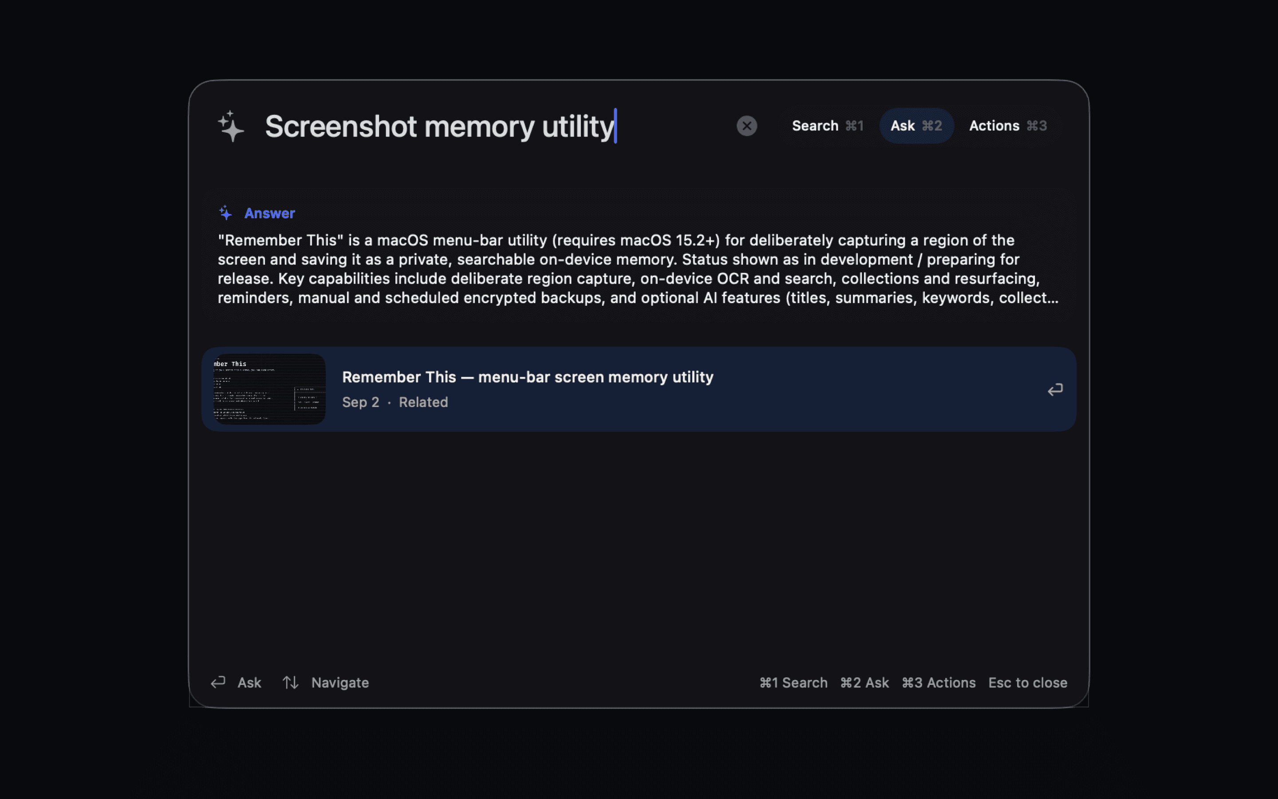Click the sparkle icon beside the search field
This screenshot has height=799, width=1278.
tap(231, 126)
